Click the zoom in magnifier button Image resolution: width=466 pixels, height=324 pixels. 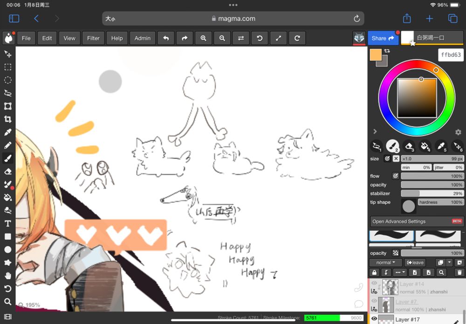point(203,38)
